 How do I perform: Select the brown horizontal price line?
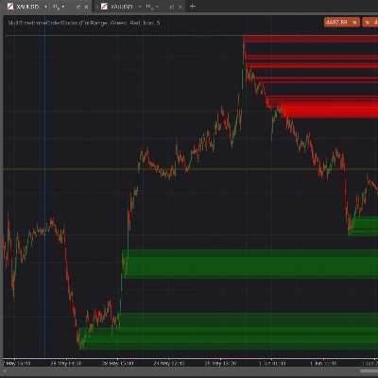(x=191, y=169)
